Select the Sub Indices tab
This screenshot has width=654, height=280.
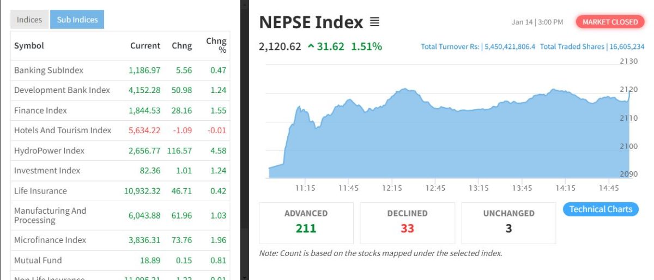click(77, 20)
